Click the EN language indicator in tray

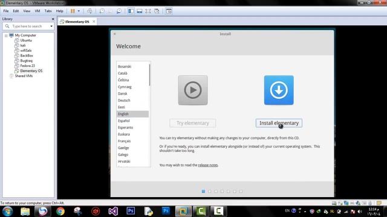[287, 210]
